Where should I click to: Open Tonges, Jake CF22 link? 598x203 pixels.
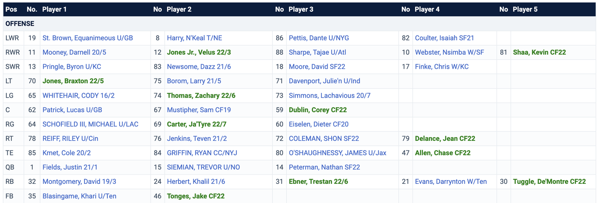196,196
